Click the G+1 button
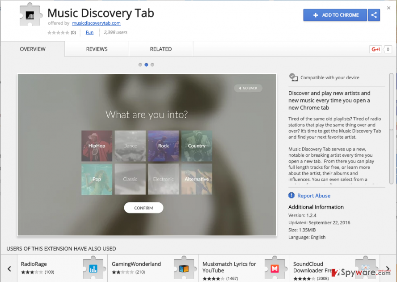 coord(376,49)
